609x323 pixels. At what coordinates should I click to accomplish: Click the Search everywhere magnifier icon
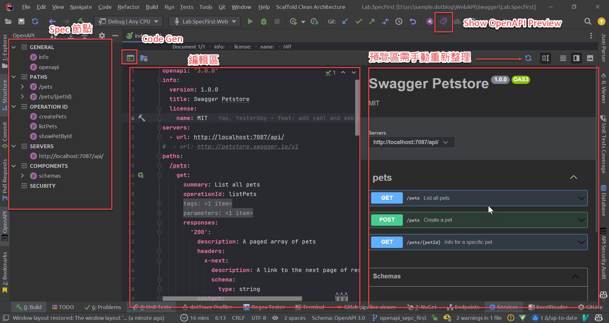(x=588, y=22)
